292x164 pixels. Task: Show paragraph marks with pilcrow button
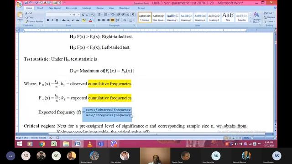tap(133, 15)
